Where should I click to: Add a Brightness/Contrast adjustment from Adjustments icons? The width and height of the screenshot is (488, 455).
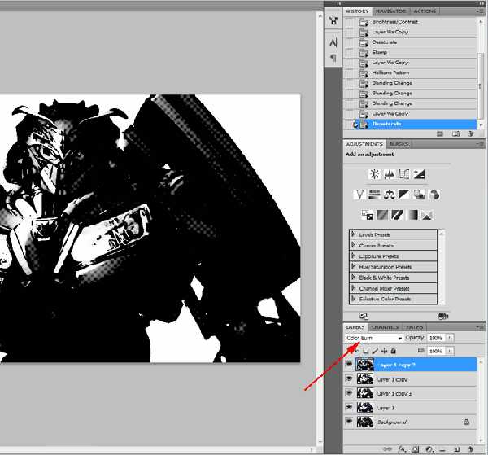point(374,174)
